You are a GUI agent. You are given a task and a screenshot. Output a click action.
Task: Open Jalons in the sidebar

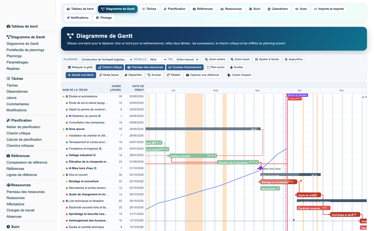(12, 98)
